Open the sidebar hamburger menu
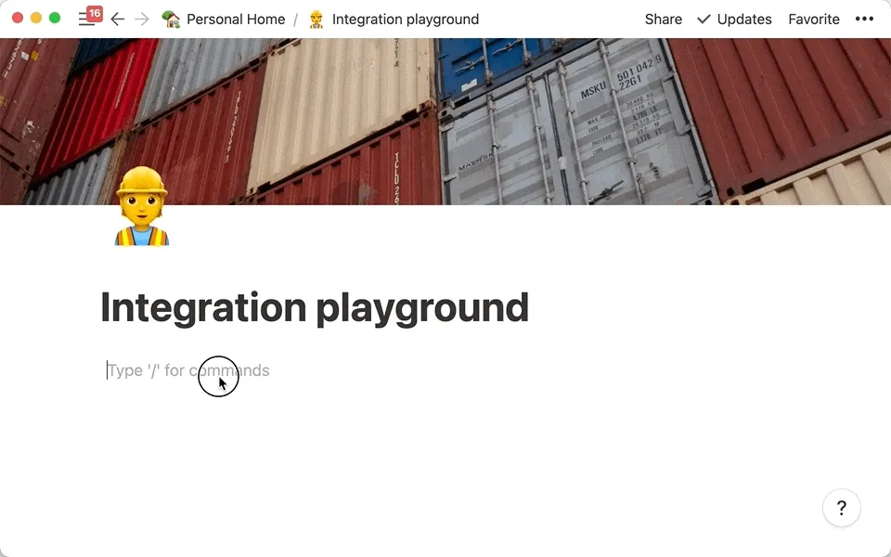 [x=85, y=20]
